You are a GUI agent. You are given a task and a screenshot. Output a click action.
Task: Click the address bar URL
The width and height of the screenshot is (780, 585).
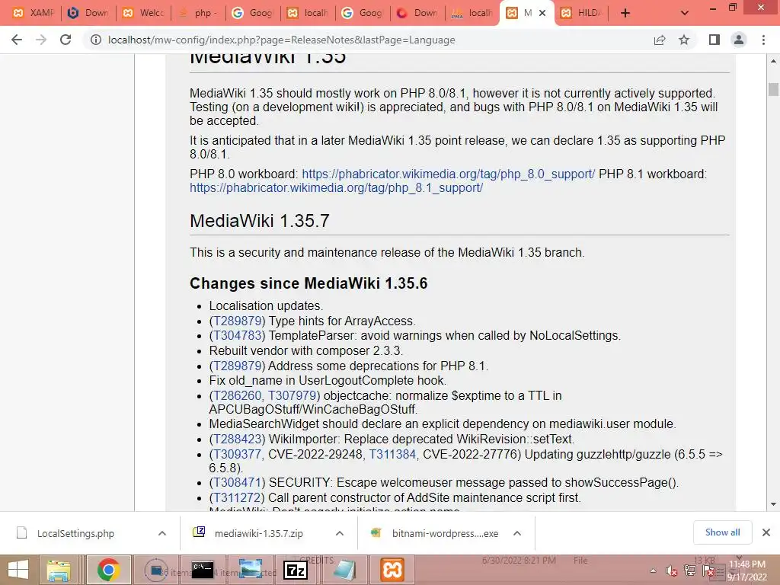(x=281, y=40)
